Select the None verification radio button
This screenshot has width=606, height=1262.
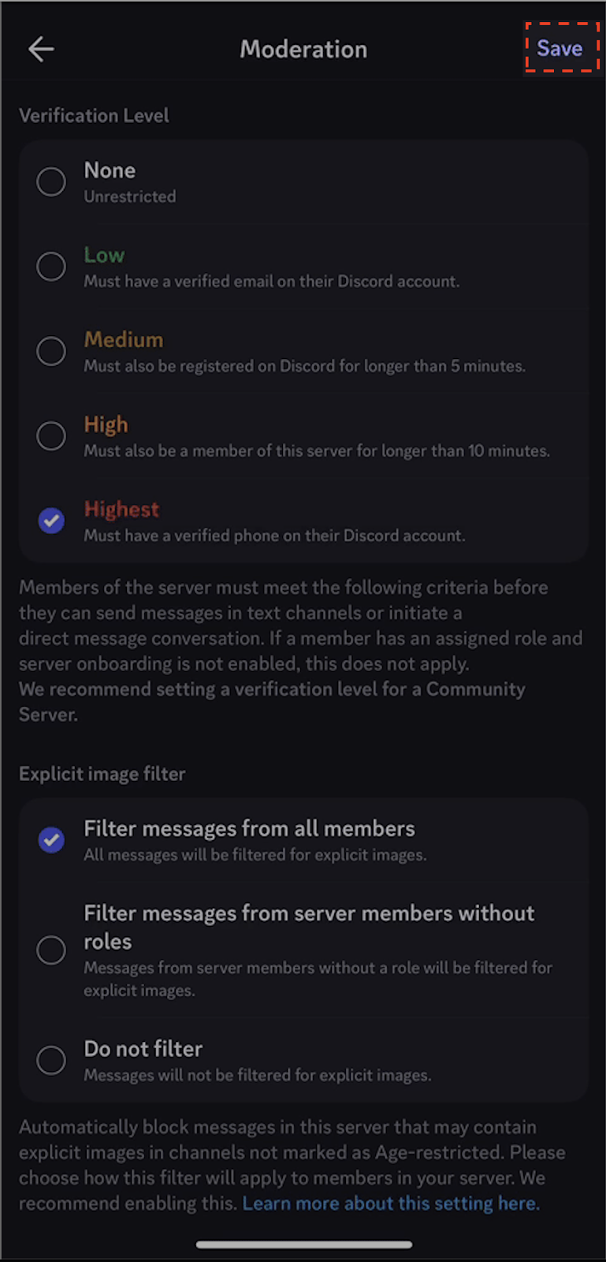[51, 181]
